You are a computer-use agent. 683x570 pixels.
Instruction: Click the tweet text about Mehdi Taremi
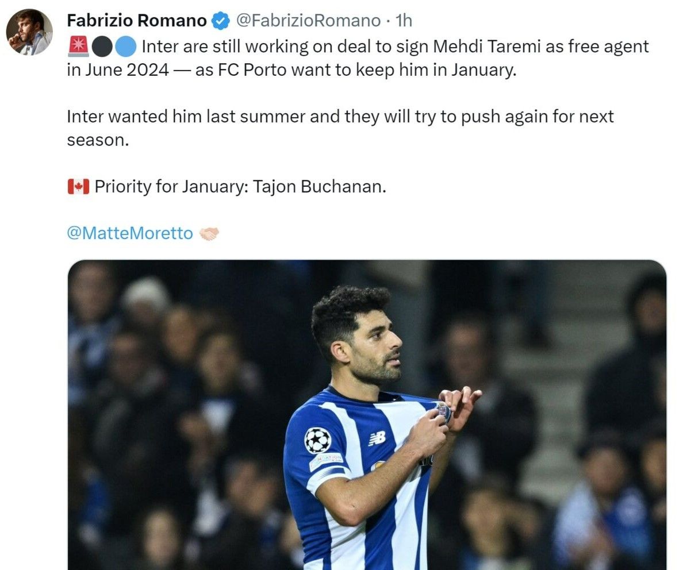(358, 58)
